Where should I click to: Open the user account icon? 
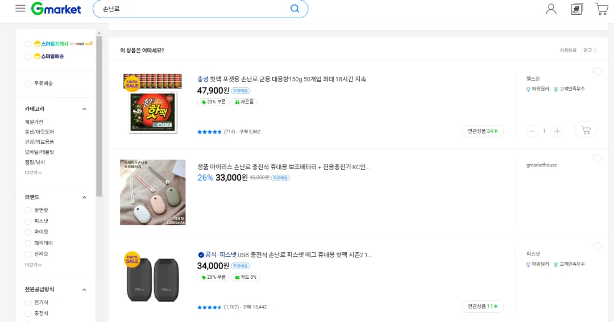(x=551, y=9)
